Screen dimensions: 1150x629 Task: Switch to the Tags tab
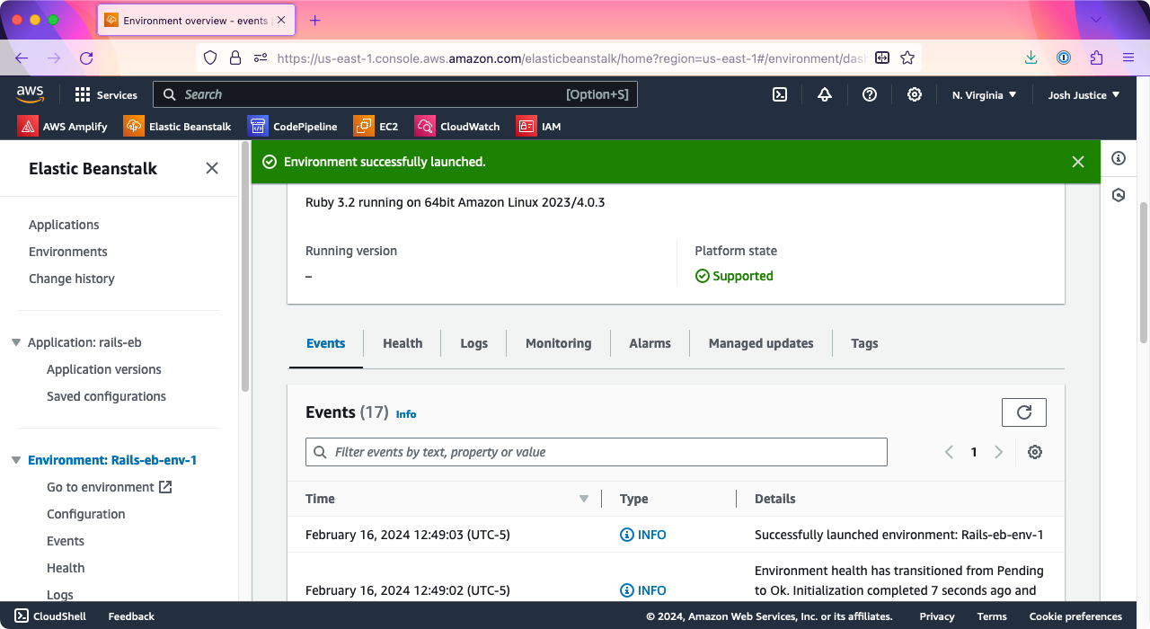coord(864,343)
